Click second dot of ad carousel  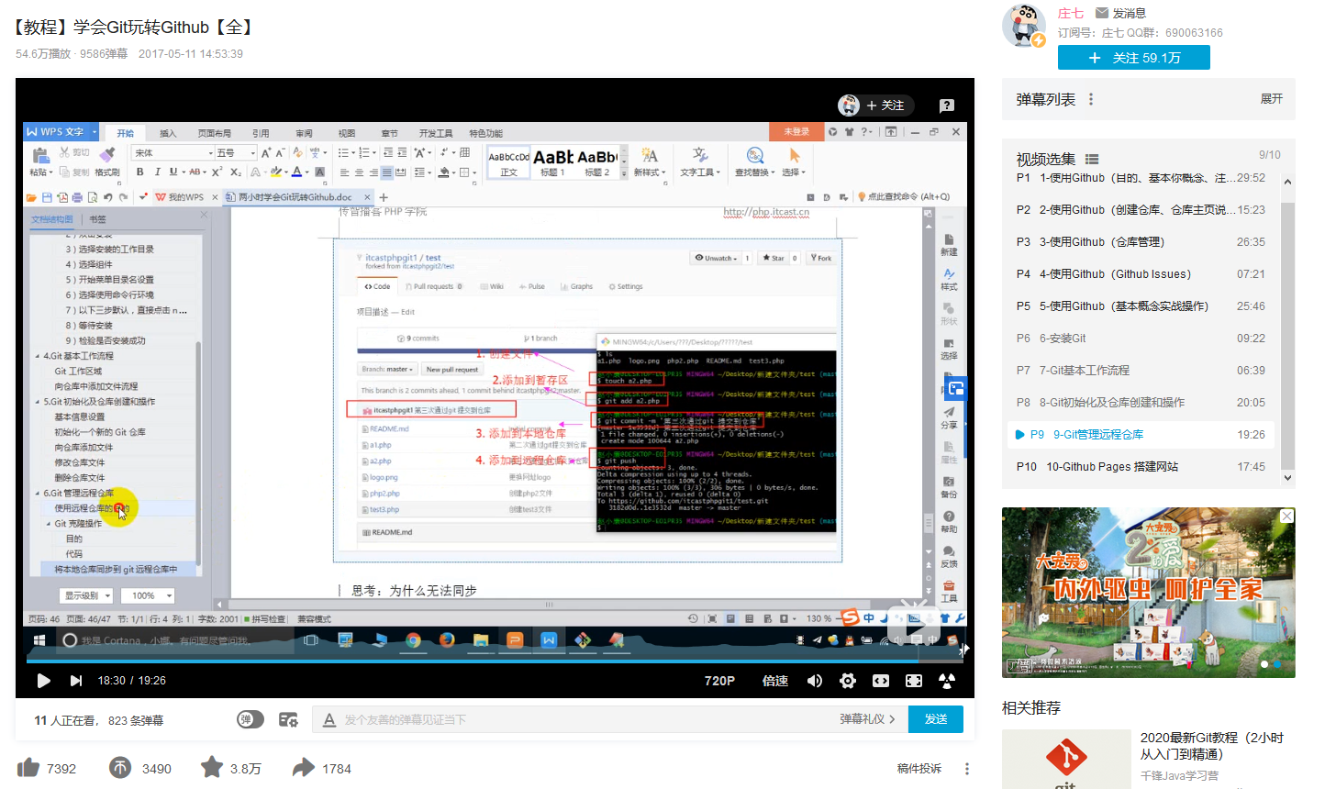click(1276, 664)
